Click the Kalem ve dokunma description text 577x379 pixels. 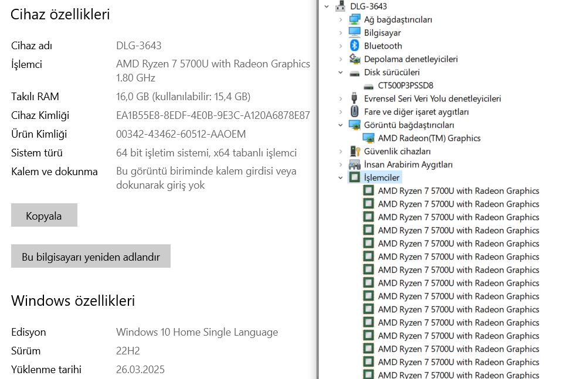(206, 178)
